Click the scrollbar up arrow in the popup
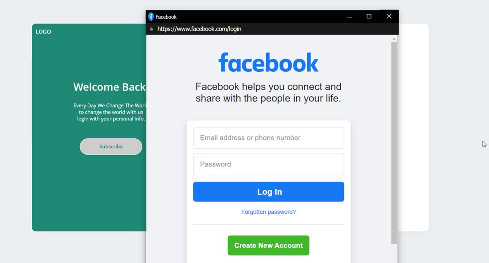This screenshot has height=263, width=489. pyautogui.click(x=394, y=39)
